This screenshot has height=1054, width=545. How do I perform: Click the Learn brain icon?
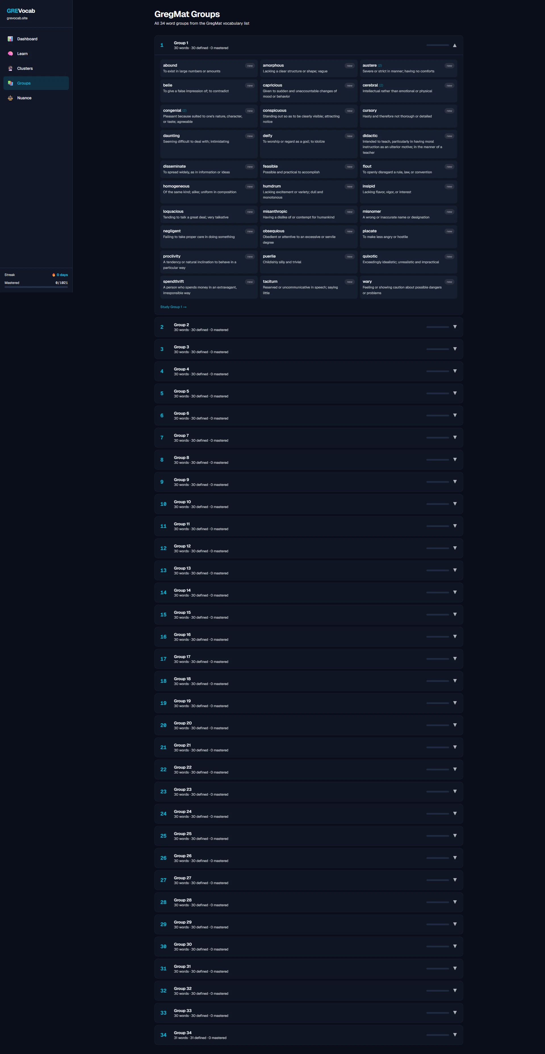click(10, 54)
